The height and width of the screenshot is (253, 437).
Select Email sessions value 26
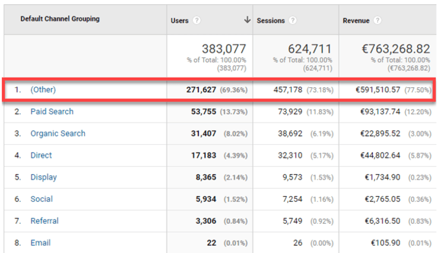(x=297, y=243)
